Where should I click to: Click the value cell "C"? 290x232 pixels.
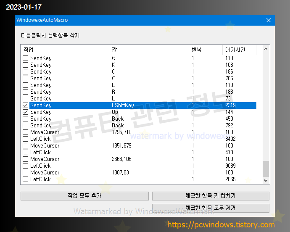pos(113,79)
